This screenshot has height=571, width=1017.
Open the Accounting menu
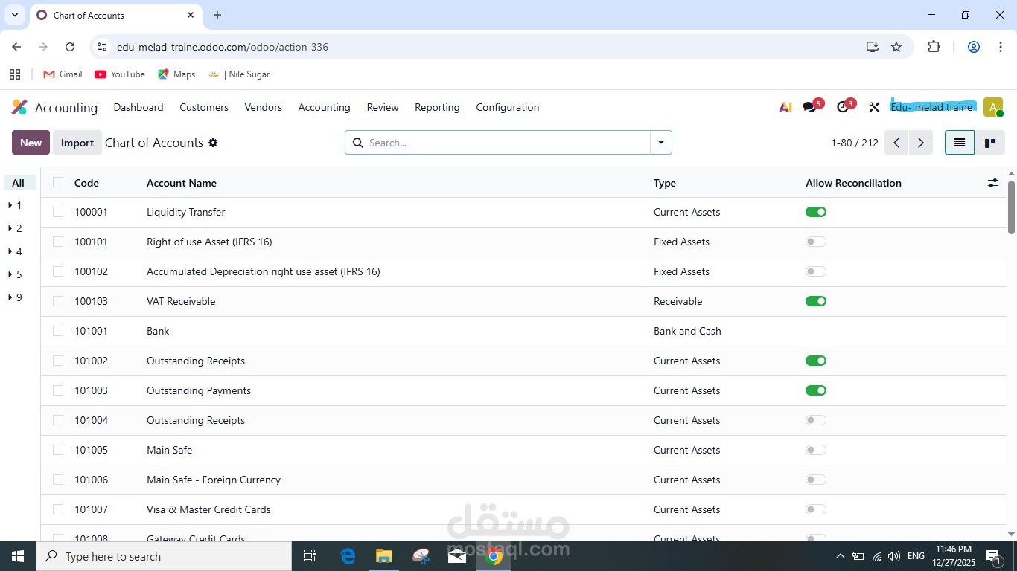click(x=324, y=107)
